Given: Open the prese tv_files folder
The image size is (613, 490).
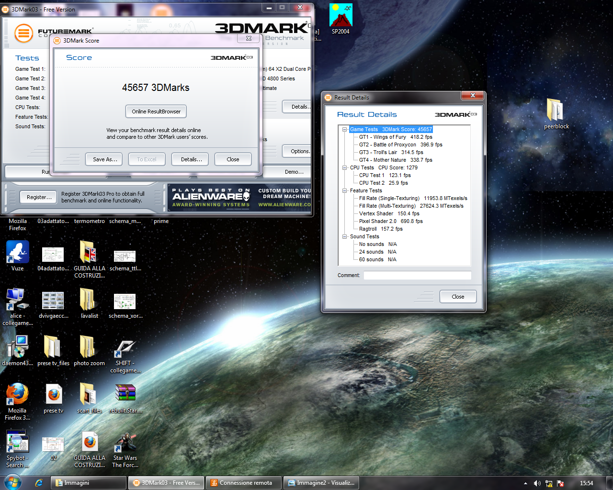Looking at the screenshot, I should (x=53, y=351).
